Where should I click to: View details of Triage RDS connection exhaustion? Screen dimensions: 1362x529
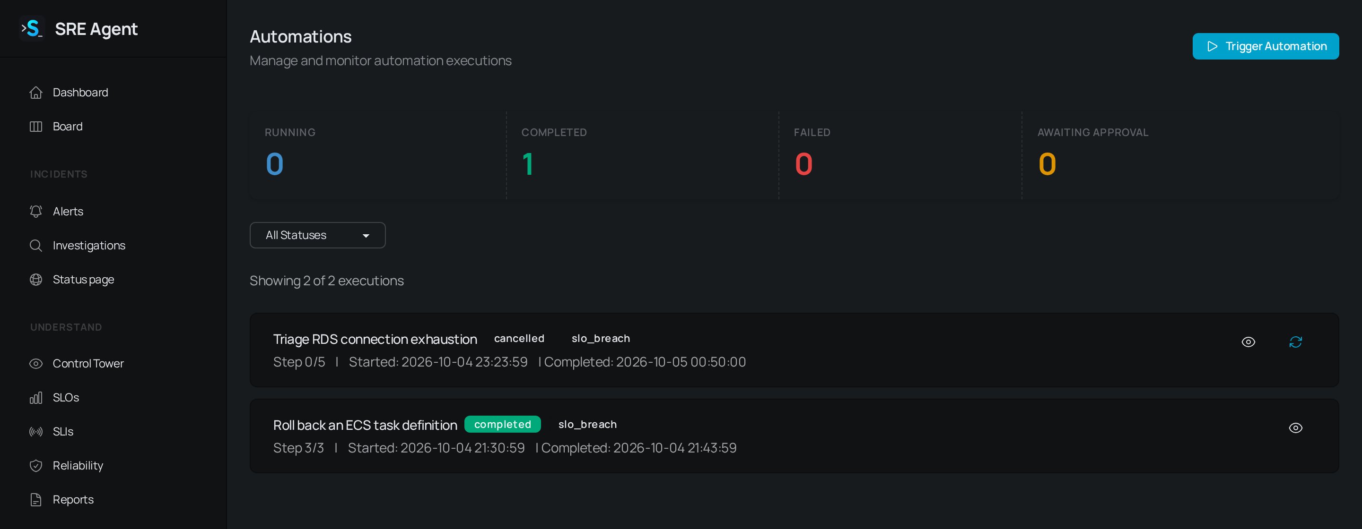point(1248,342)
